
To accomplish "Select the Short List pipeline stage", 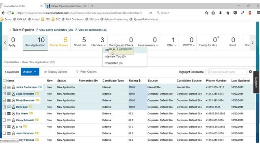I will coord(80,43).
